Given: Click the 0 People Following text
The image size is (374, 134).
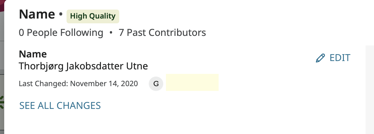Looking at the screenshot, I should click(61, 33).
